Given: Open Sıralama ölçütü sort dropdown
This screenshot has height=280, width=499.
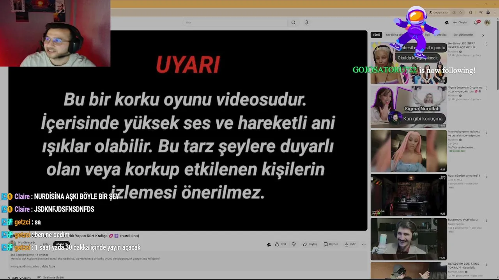Looking at the screenshot, I should click(51, 277).
